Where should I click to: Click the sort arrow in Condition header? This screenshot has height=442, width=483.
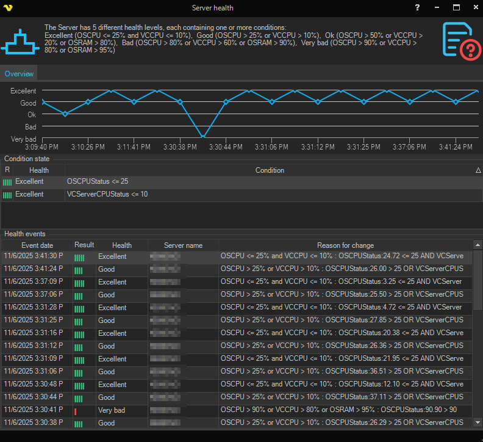478,170
